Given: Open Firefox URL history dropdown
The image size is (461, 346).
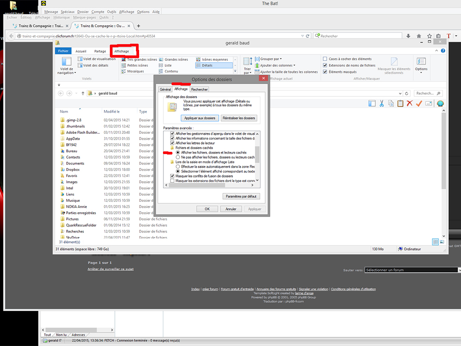Looking at the screenshot, I should (302, 36).
